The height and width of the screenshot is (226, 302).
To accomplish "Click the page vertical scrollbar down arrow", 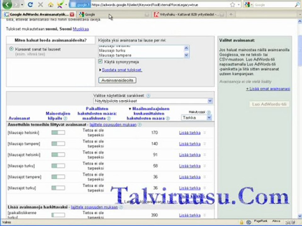I will pos(300,216).
